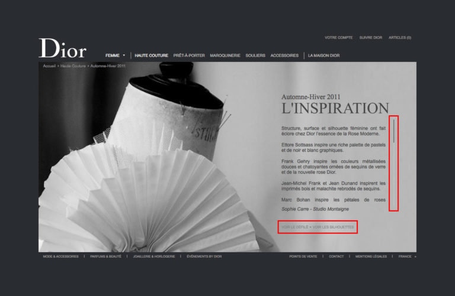Open MENTIONS LÉGALES footer link
The image size is (455, 296).
click(x=371, y=256)
